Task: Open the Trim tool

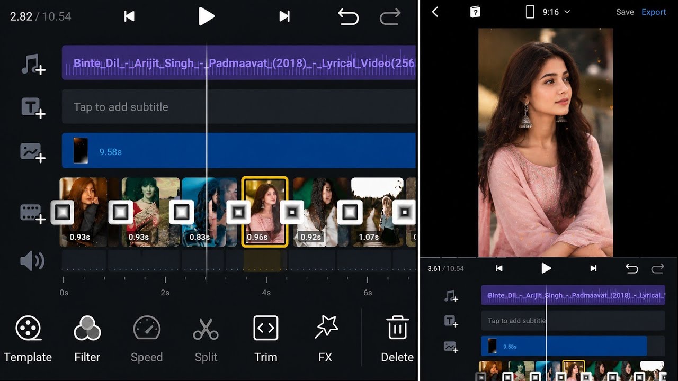Action: tap(265, 339)
